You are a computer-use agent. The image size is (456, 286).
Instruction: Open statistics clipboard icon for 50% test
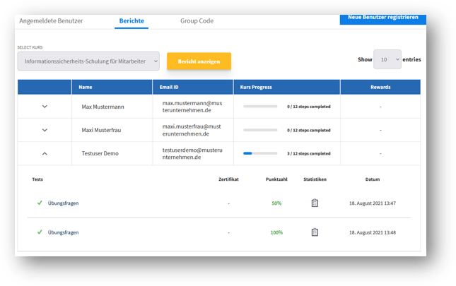tap(315, 203)
